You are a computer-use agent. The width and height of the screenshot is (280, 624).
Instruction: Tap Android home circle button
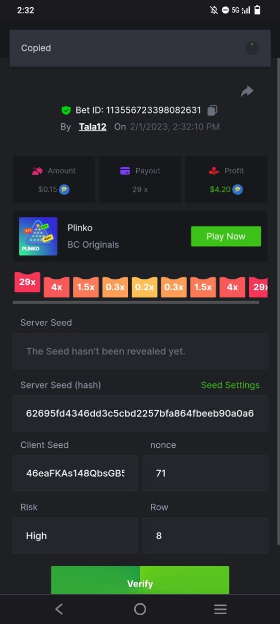140,609
